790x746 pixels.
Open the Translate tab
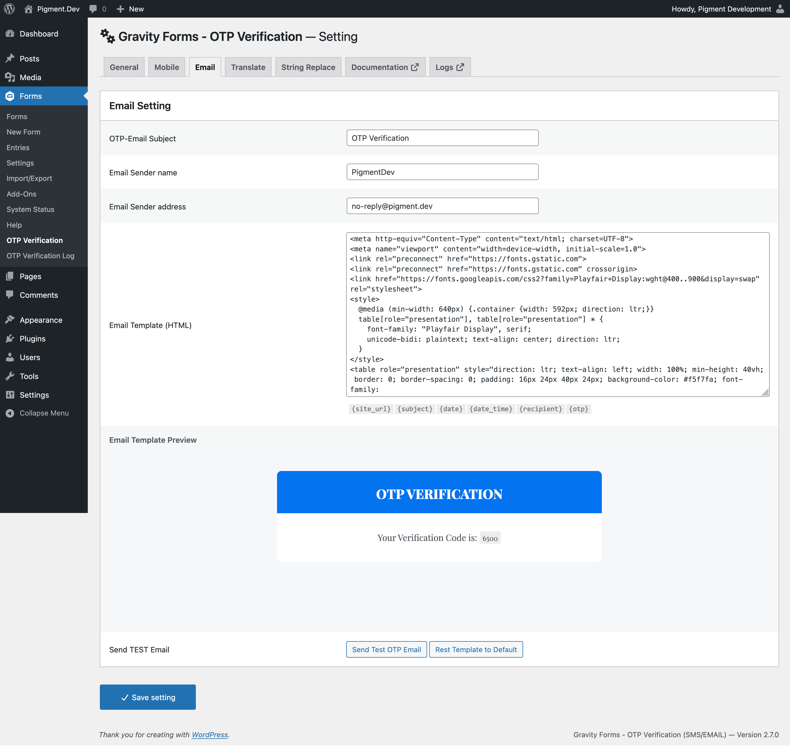coord(248,67)
